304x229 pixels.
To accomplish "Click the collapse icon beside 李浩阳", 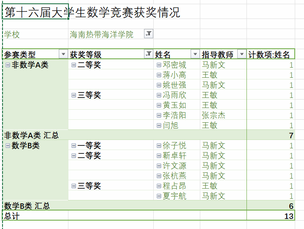I will click(159, 115).
